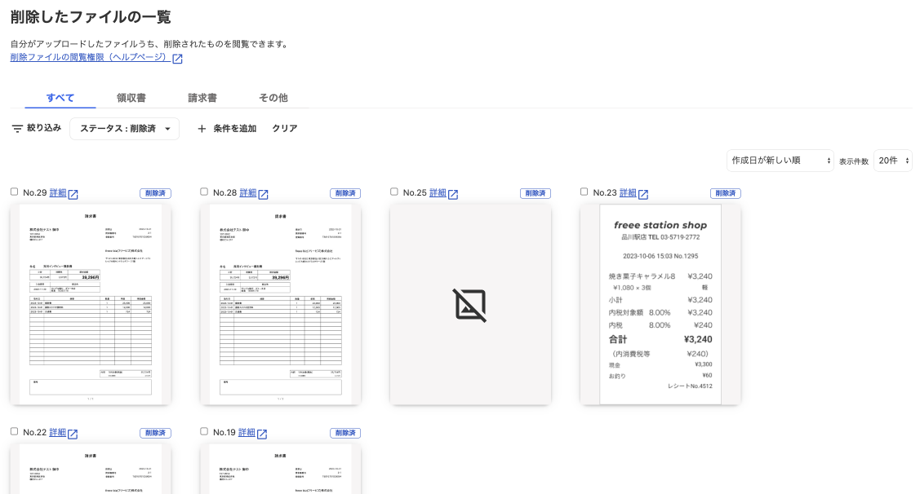Open external link icon beside No.23 詳細
This screenshot has width=920, height=494.
[643, 194]
